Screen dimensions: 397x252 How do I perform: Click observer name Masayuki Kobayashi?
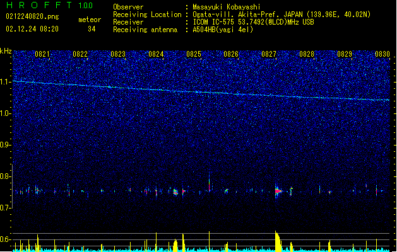[227, 7]
